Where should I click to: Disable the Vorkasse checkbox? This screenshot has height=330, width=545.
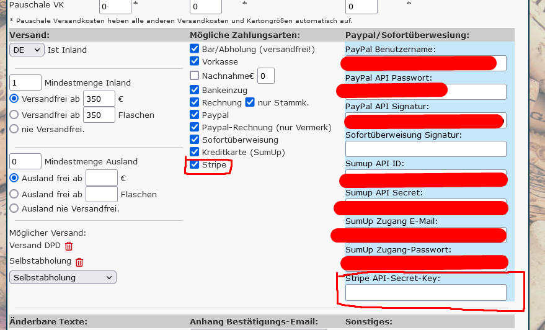point(195,62)
